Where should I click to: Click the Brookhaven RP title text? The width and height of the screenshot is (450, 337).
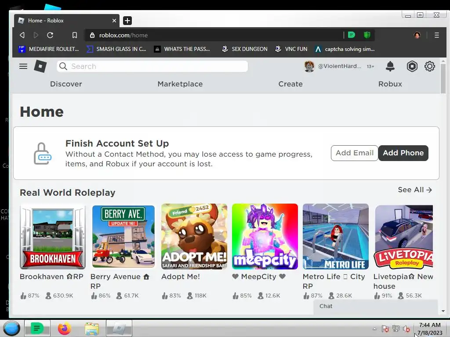pos(51,276)
